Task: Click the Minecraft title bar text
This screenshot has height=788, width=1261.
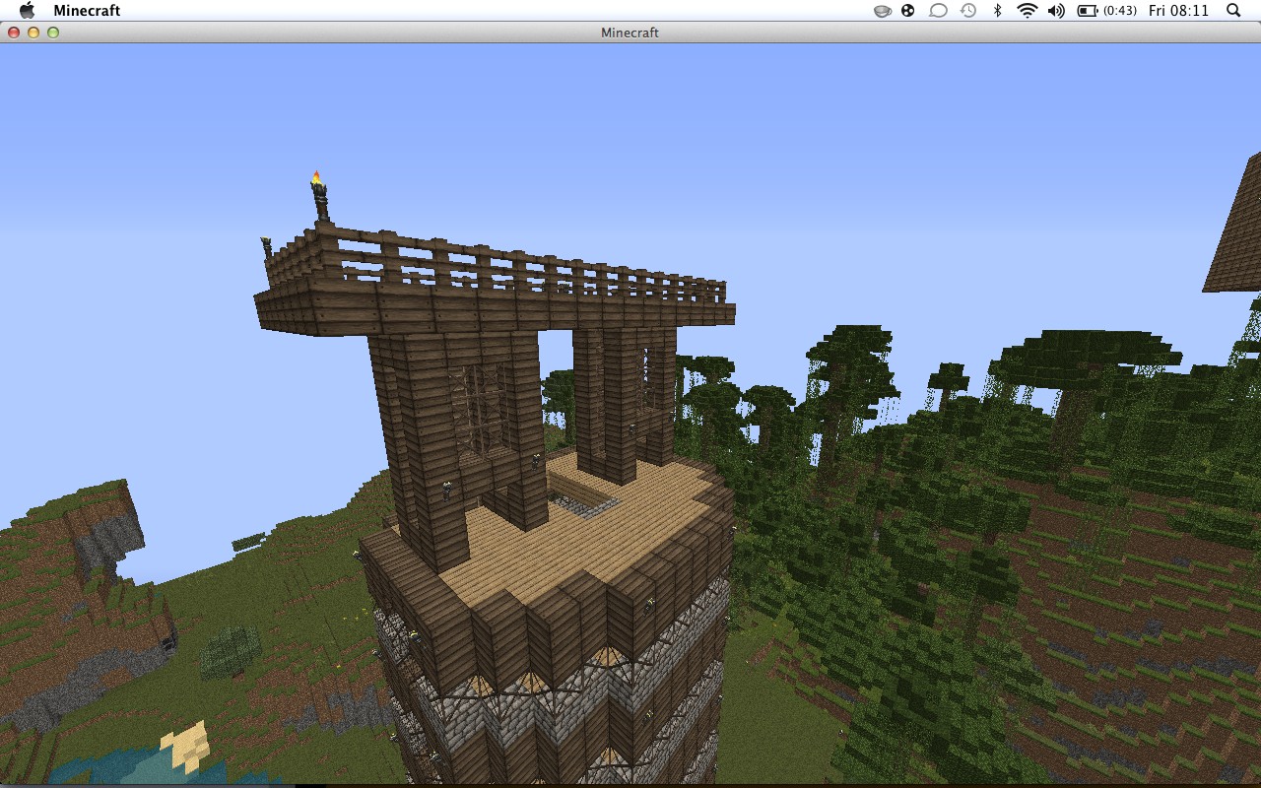Action: point(630,33)
